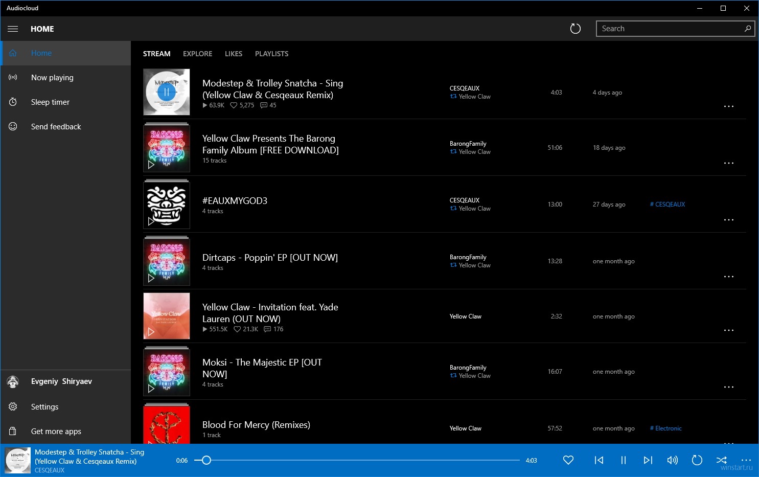Image resolution: width=759 pixels, height=477 pixels.
Task: Click the repost icon beside Yellow Claw on #EAUXMYGOD3 row
Action: pos(453,208)
